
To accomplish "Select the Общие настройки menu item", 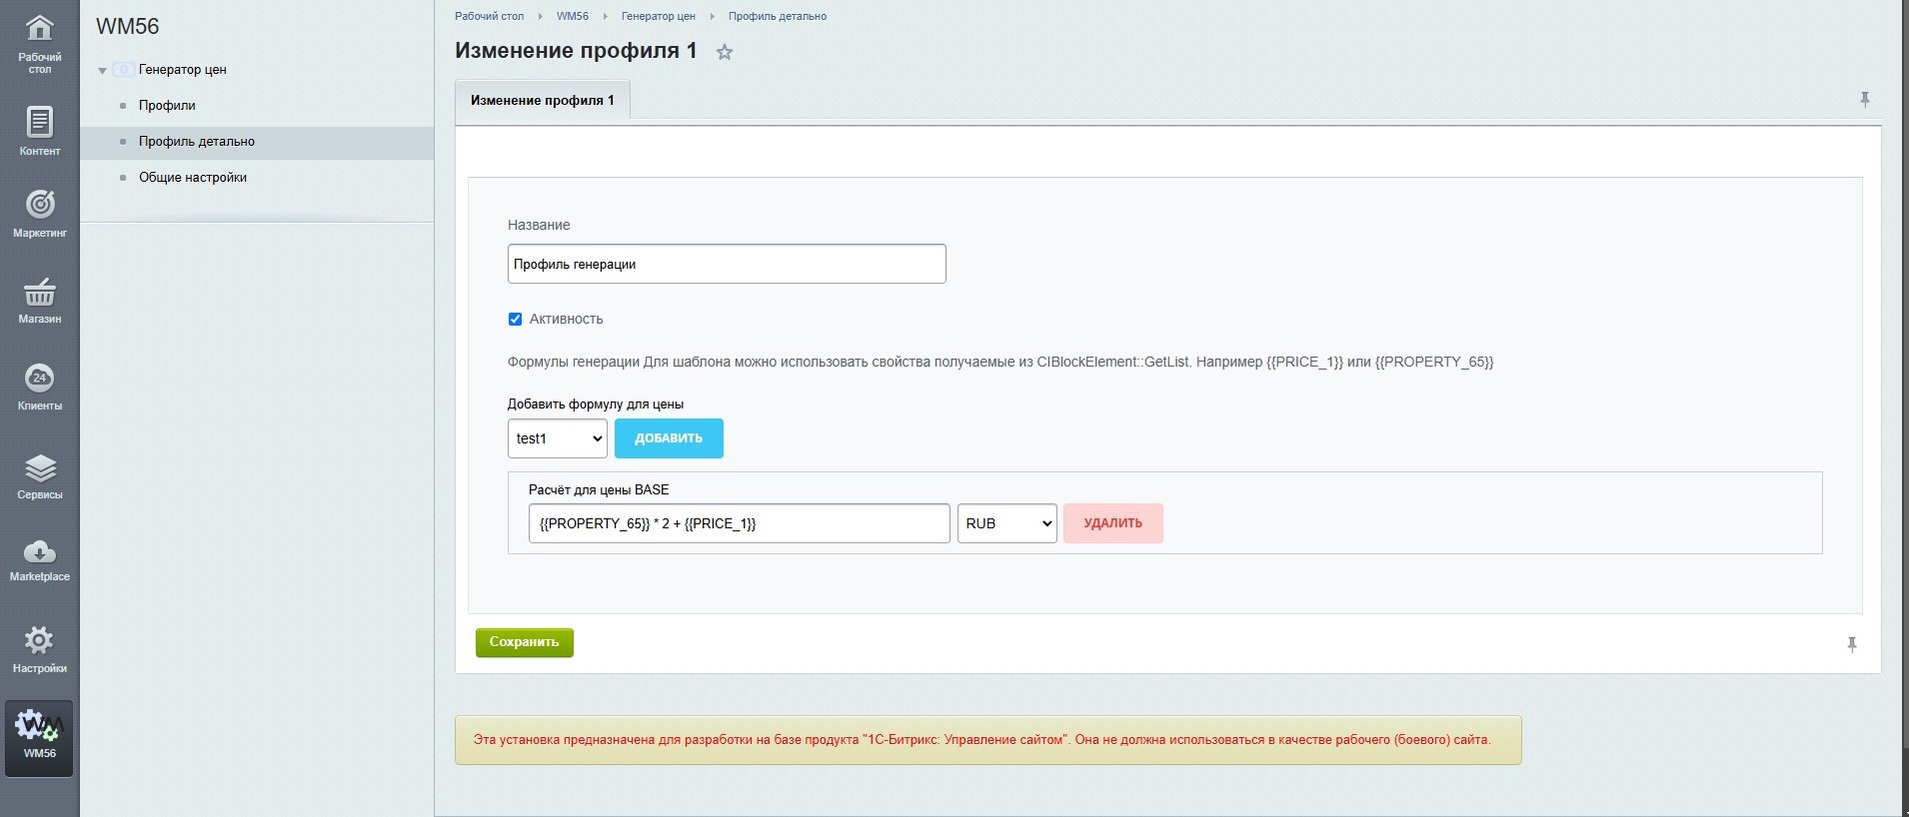I will tap(192, 178).
